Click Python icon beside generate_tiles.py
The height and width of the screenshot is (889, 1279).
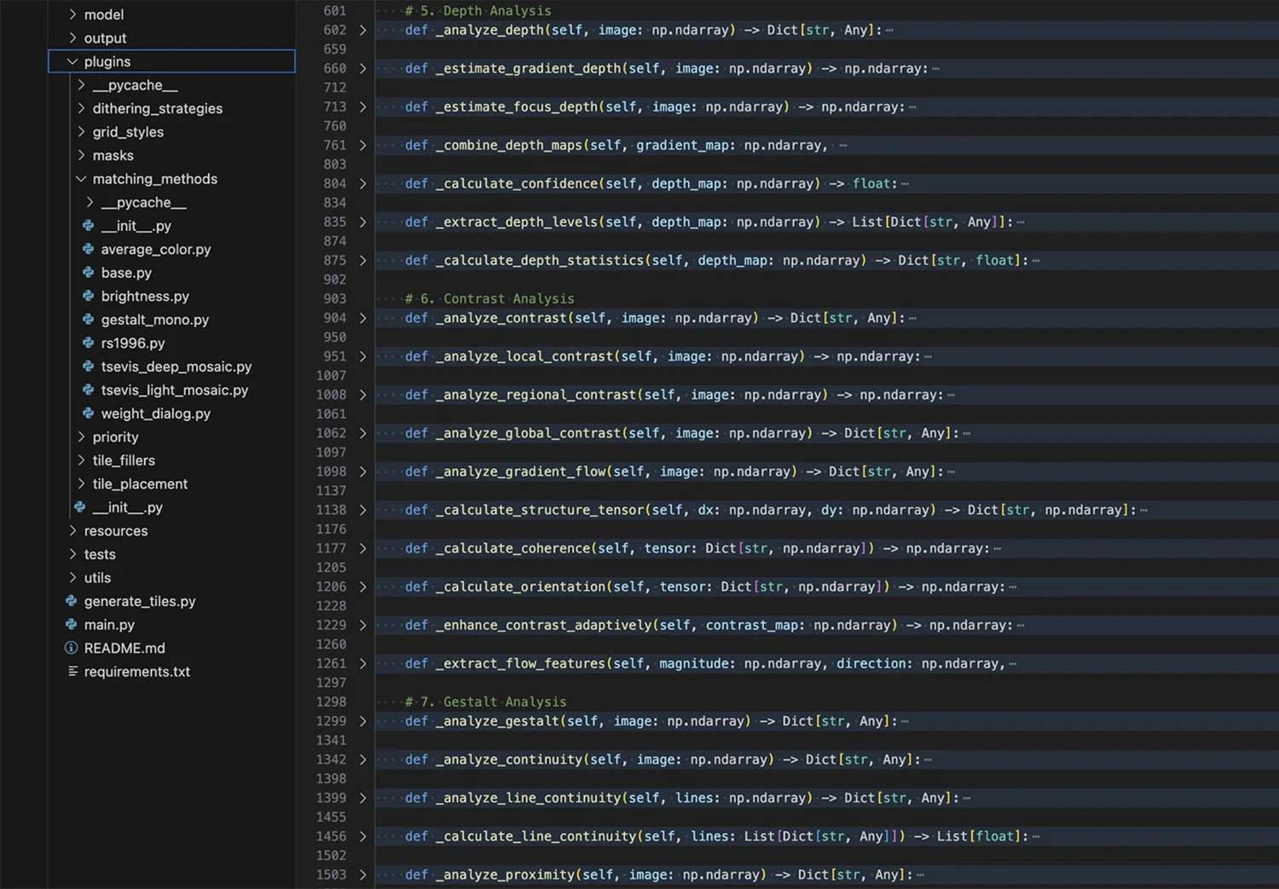coord(72,601)
